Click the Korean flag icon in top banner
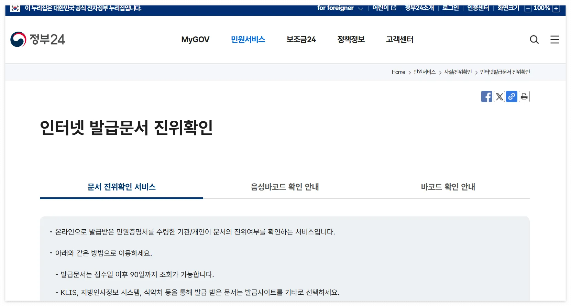Viewport: 571px width, 306px height. (x=15, y=8)
